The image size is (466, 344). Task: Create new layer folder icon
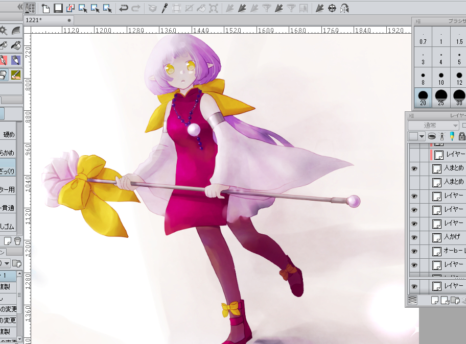[455, 301]
